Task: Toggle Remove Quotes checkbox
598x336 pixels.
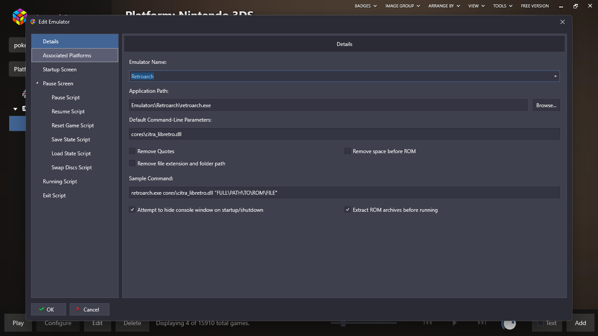Action: point(132,151)
